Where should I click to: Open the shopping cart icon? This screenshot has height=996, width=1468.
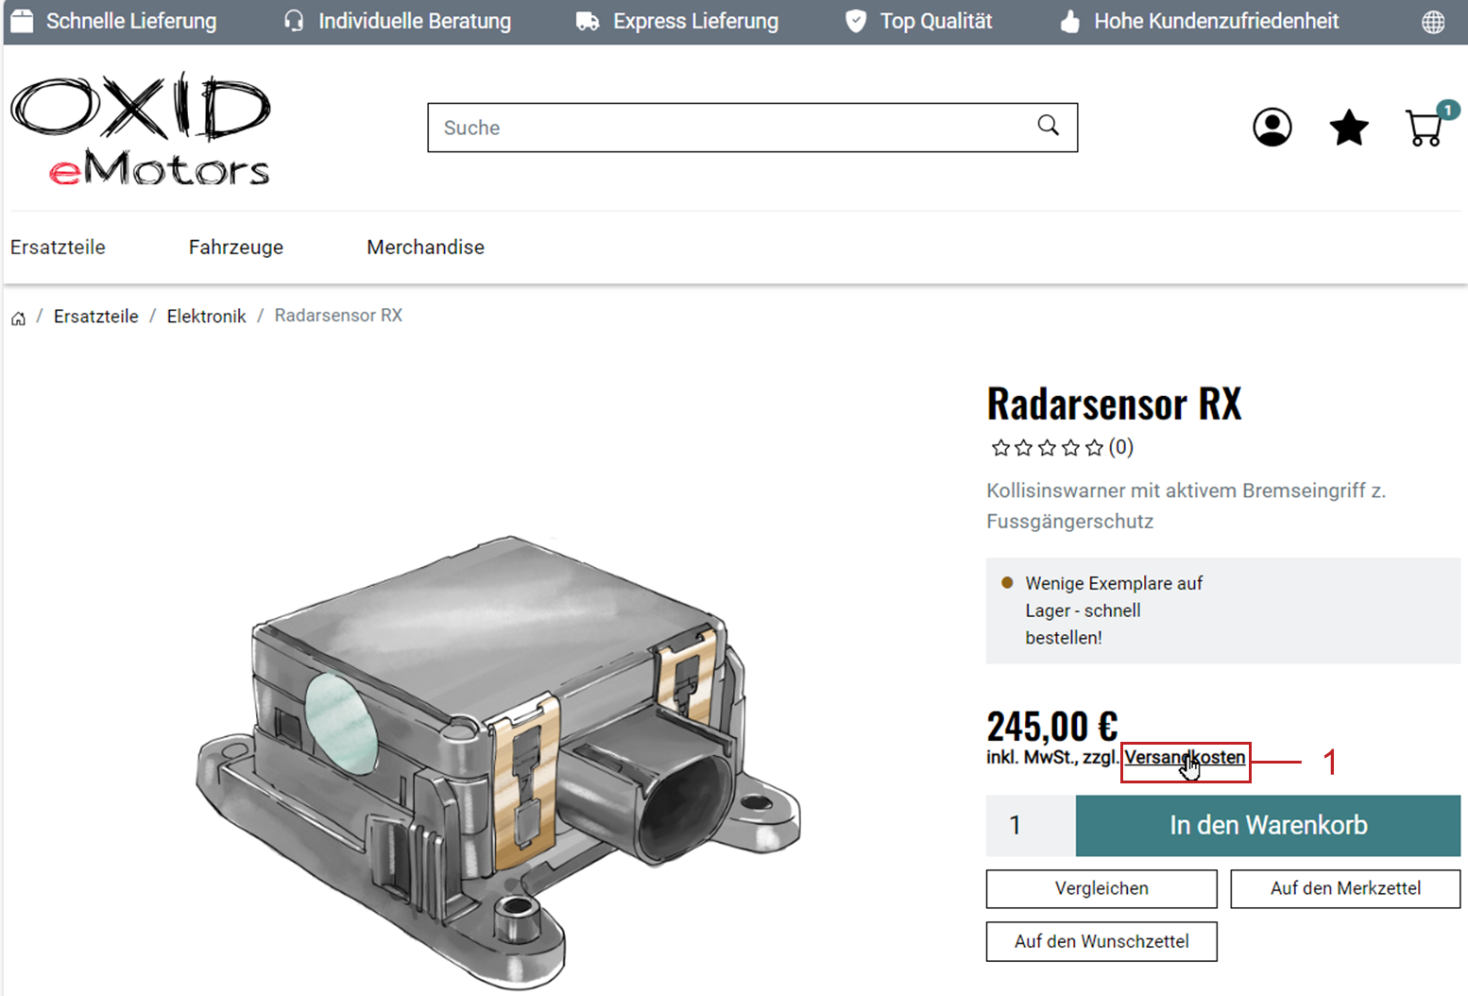coord(1425,128)
